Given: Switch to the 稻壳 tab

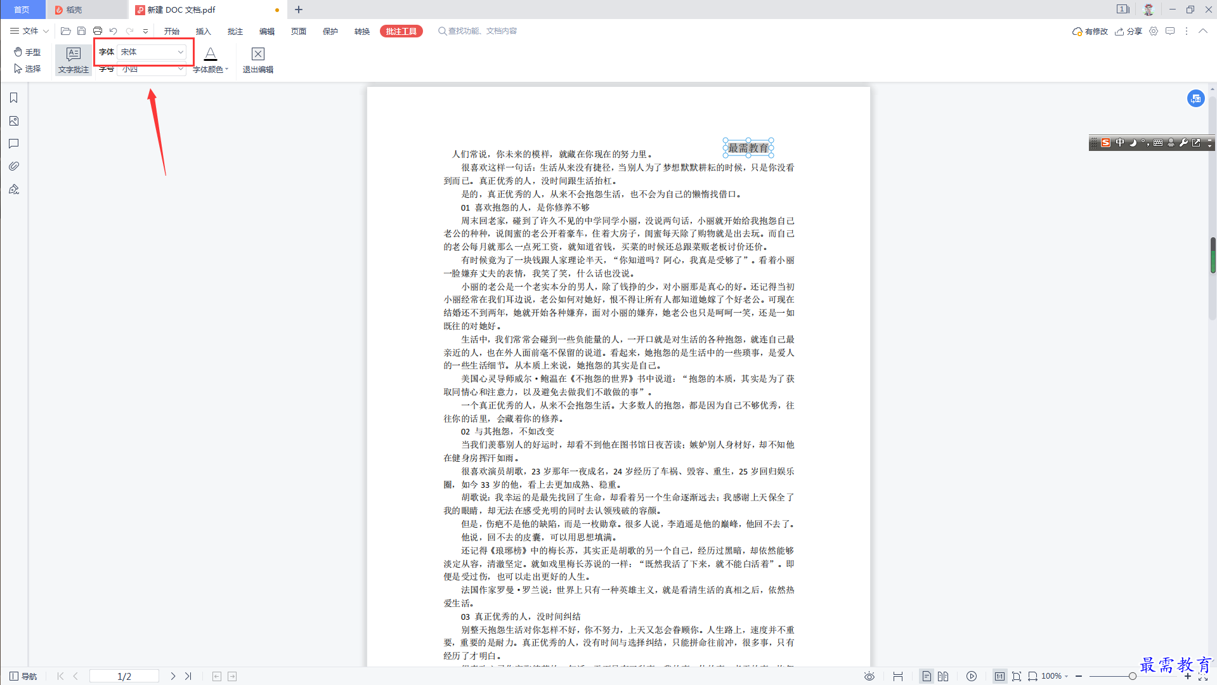Looking at the screenshot, I should (87, 10).
